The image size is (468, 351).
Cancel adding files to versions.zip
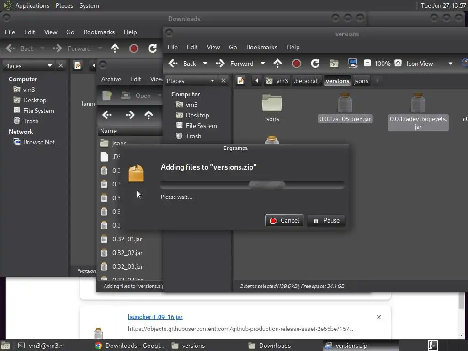[x=284, y=221]
